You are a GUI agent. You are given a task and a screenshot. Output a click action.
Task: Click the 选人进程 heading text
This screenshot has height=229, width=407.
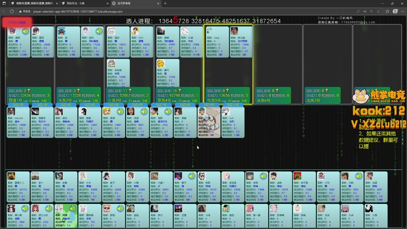point(139,21)
